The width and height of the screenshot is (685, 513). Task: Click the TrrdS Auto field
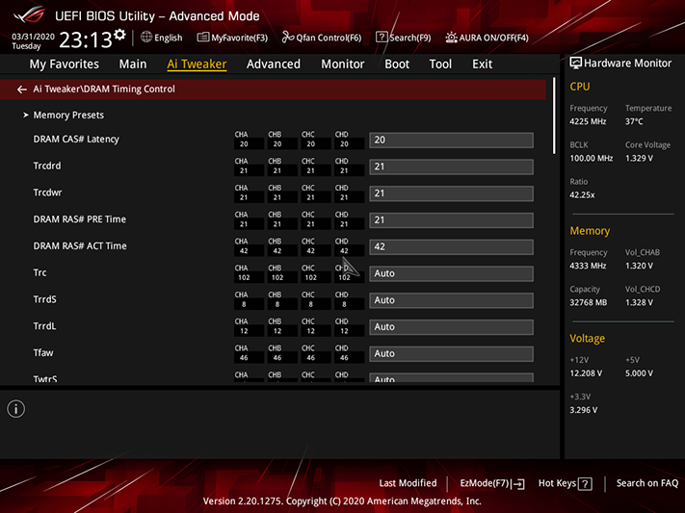[451, 300]
